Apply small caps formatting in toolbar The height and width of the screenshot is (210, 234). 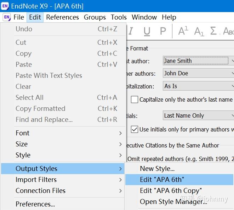coord(228,31)
